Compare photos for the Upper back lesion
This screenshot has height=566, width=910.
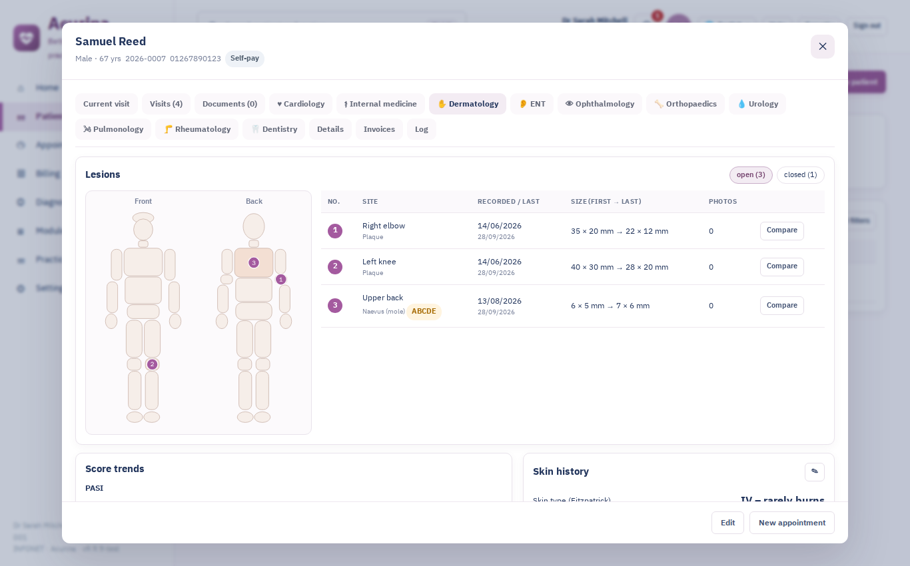click(782, 306)
